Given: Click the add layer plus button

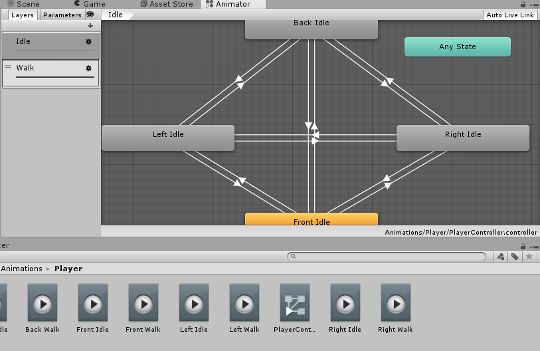Looking at the screenshot, I should (x=90, y=26).
